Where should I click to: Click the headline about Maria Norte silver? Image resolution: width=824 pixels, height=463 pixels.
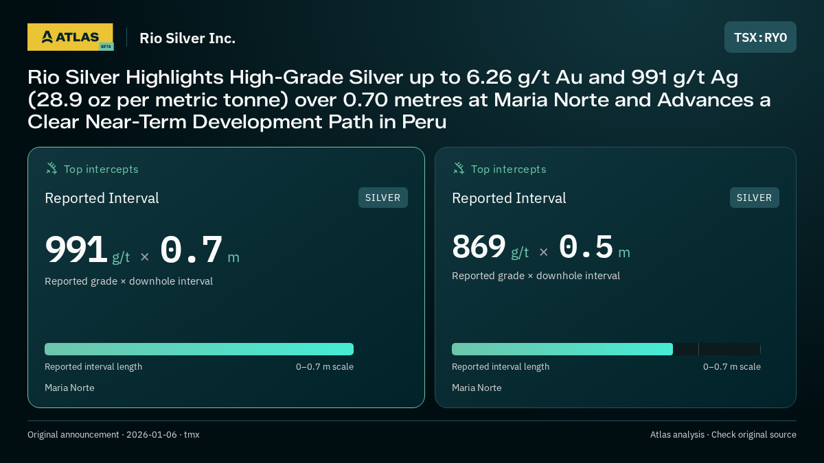[399, 99]
